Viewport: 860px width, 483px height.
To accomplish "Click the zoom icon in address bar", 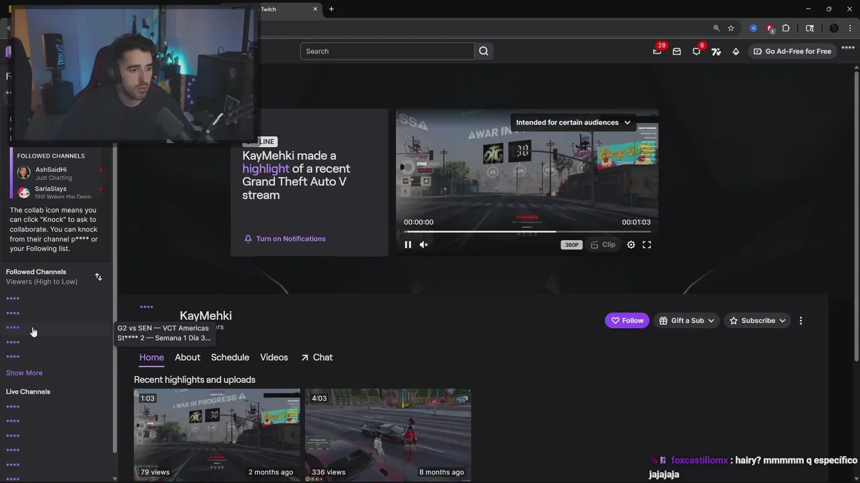I will (x=716, y=28).
